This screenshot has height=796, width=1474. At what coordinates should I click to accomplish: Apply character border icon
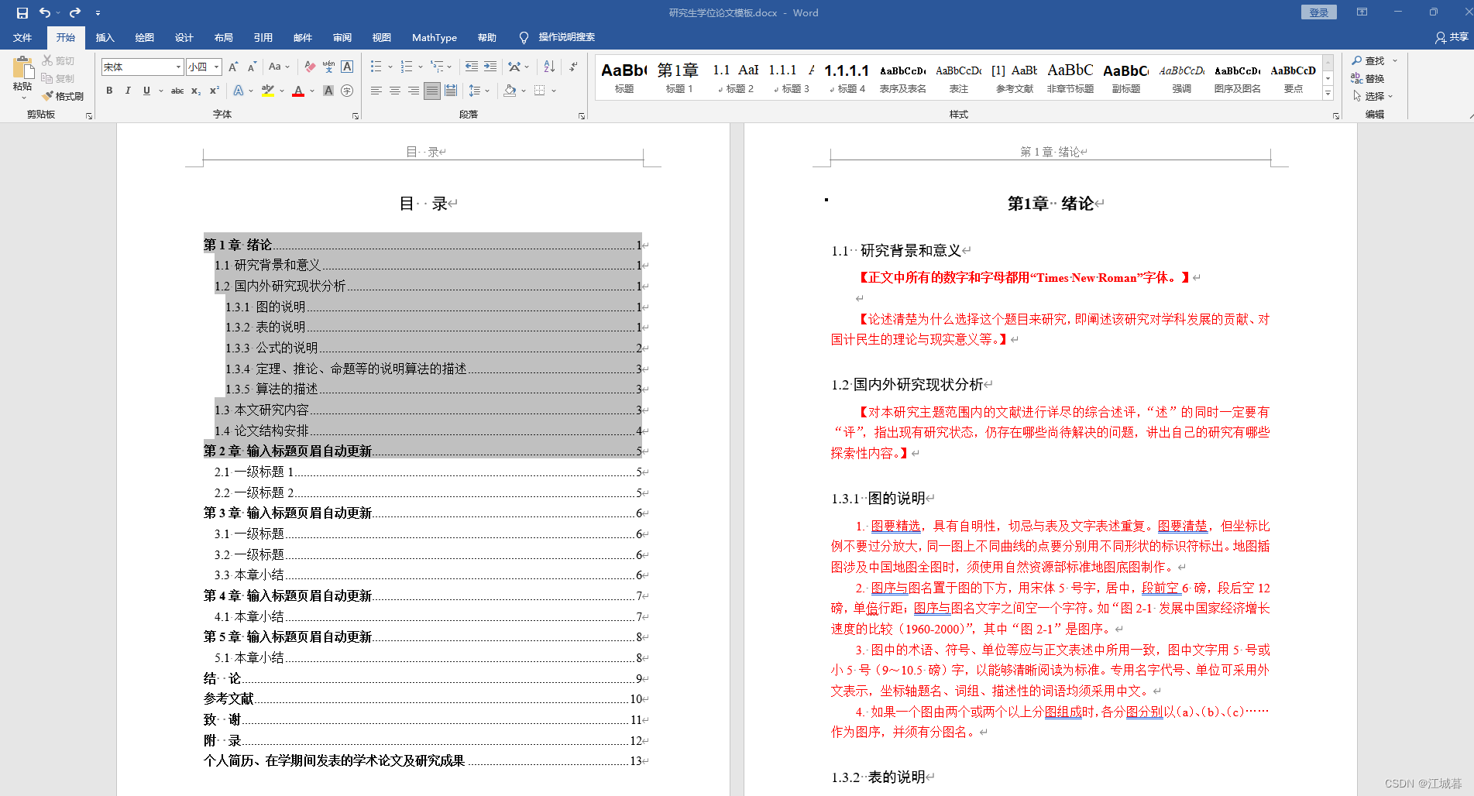pyautogui.click(x=347, y=67)
